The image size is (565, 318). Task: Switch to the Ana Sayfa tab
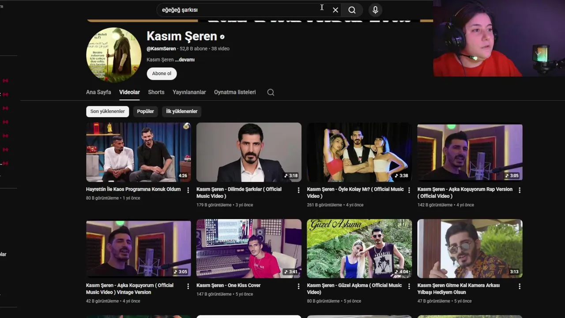pyautogui.click(x=98, y=92)
